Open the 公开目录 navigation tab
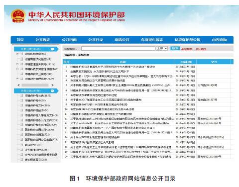The height and width of the screenshot is (187, 239). tap(96, 40)
